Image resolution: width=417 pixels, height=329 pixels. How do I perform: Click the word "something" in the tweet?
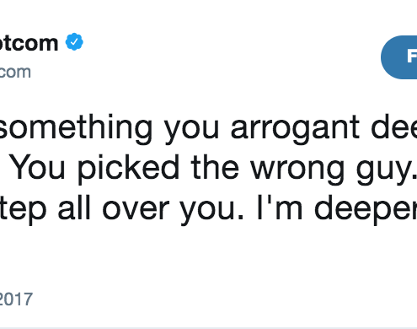(76, 128)
